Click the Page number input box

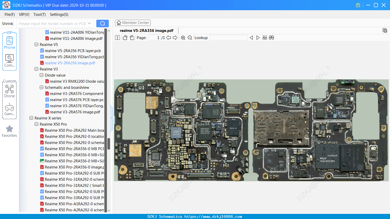(x=155, y=38)
